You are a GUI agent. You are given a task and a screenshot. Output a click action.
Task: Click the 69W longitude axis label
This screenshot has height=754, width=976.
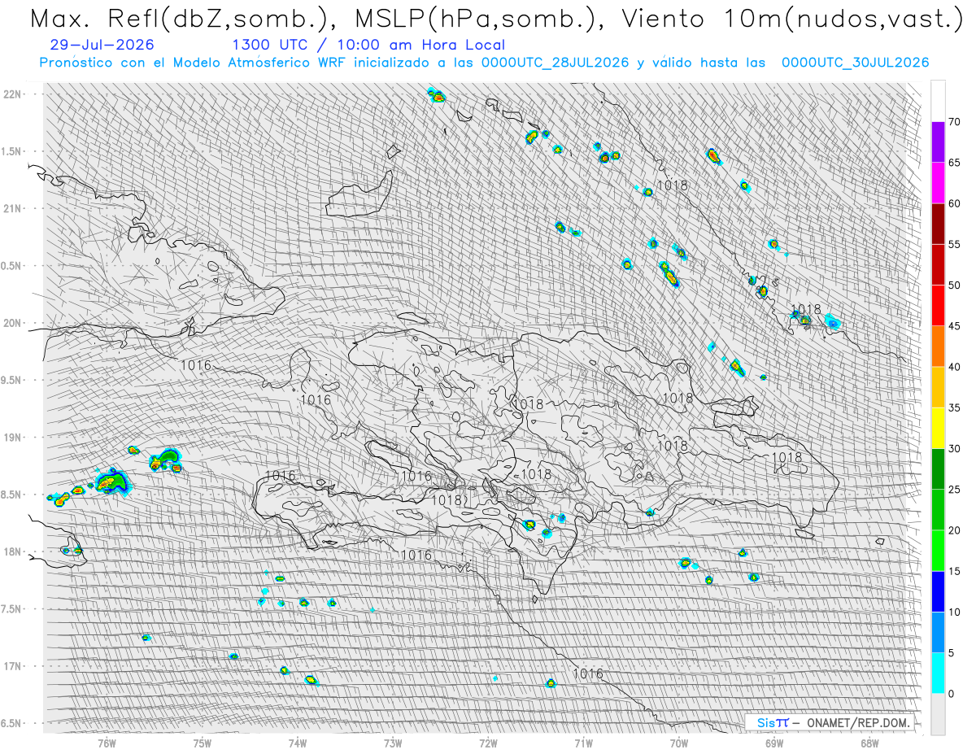(774, 743)
